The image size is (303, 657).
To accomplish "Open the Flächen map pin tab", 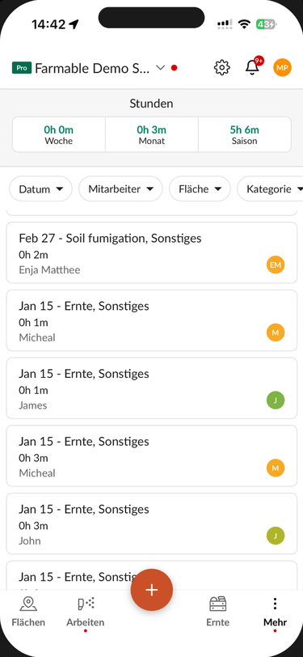I will point(28,612).
